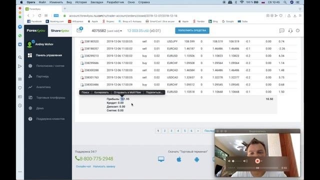The height and width of the screenshot is (180, 320).
Task: Download the desktop trading terminal icon
Action: click(161, 159)
